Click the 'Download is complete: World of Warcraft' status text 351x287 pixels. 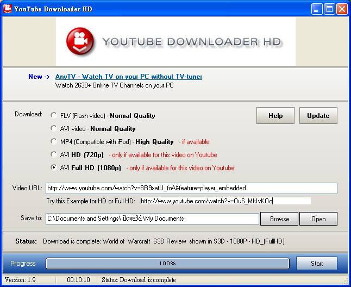tap(164, 241)
